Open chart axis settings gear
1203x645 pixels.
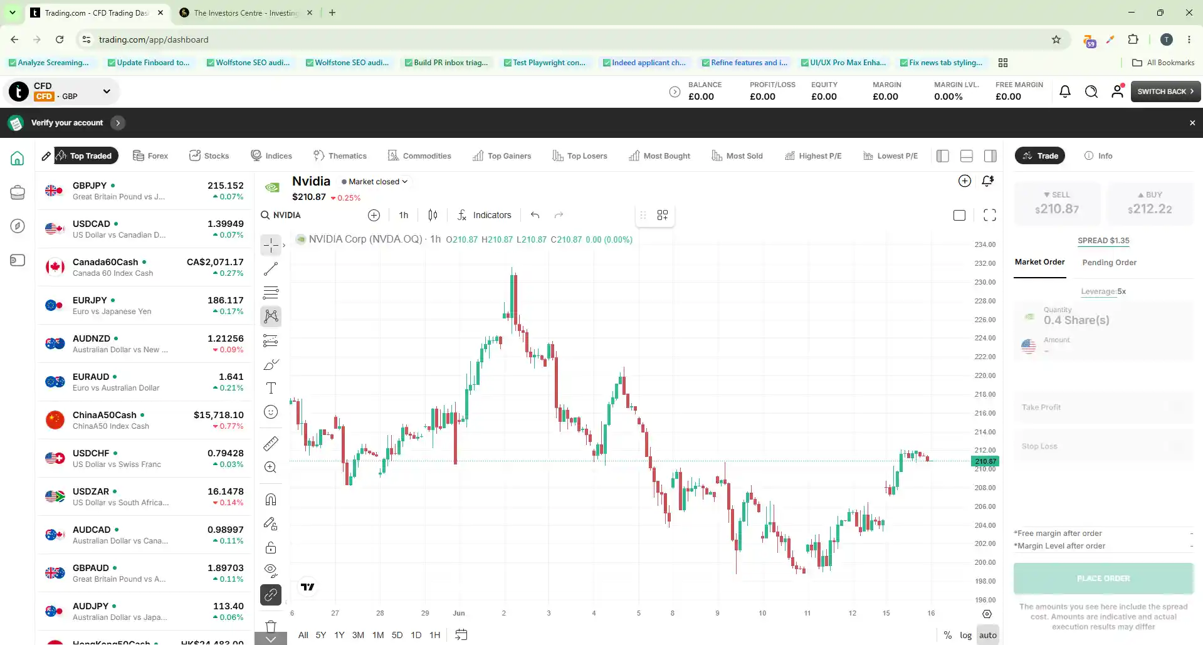pyautogui.click(x=987, y=614)
